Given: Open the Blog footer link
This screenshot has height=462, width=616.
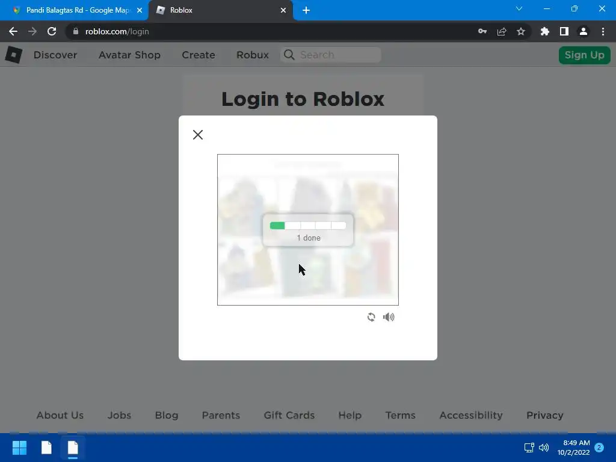Looking at the screenshot, I should (167, 415).
